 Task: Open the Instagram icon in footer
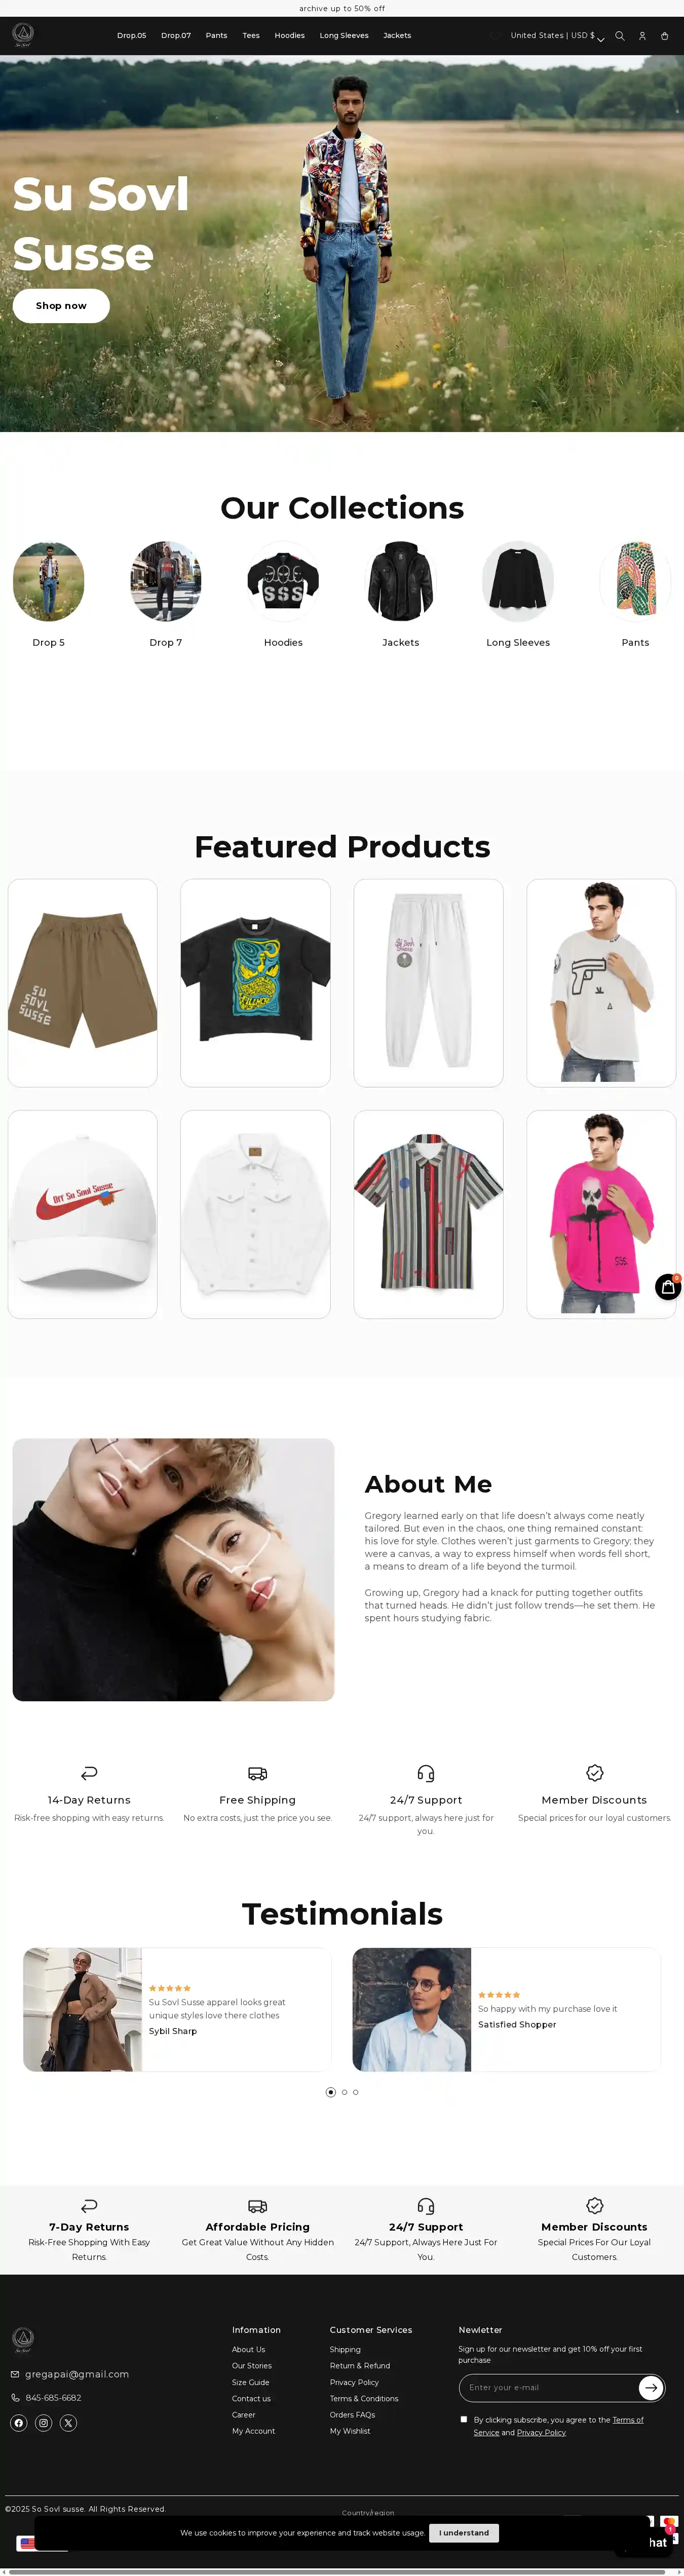click(x=43, y=2423)
